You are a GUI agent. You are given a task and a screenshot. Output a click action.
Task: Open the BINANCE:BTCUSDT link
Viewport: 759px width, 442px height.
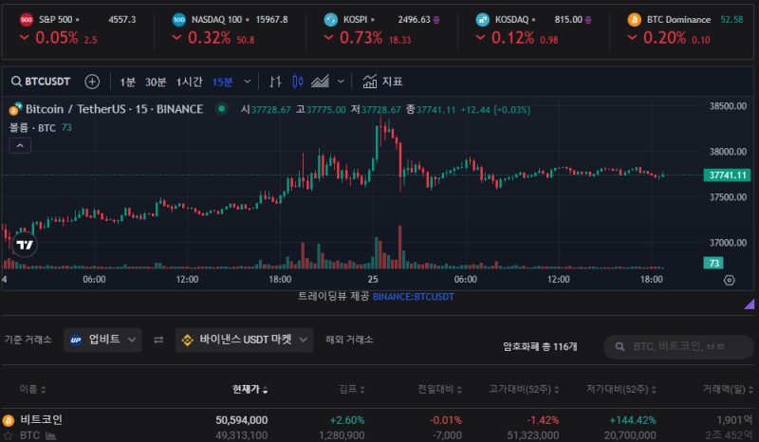(414, 297)
